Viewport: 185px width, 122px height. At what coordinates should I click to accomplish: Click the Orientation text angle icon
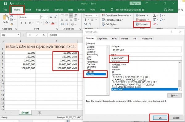click(72, 24)
